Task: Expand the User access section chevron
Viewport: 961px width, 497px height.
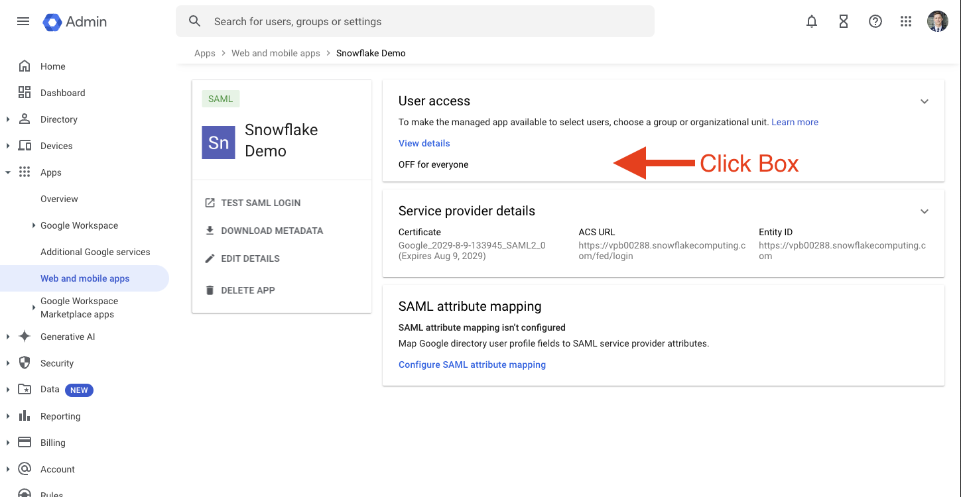Action: point(925,102)
